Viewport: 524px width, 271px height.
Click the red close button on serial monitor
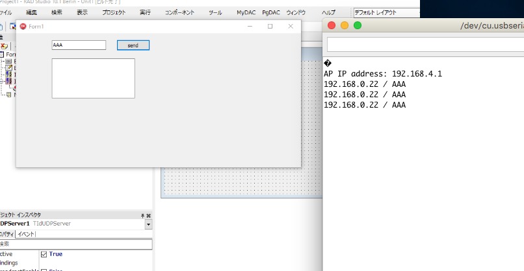pyautogui.click(x=332, y=26)
